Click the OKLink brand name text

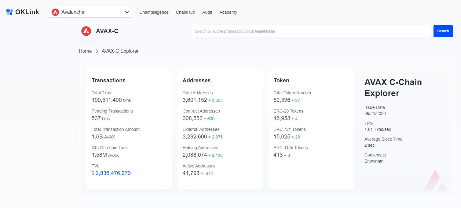tap(27, 12)
